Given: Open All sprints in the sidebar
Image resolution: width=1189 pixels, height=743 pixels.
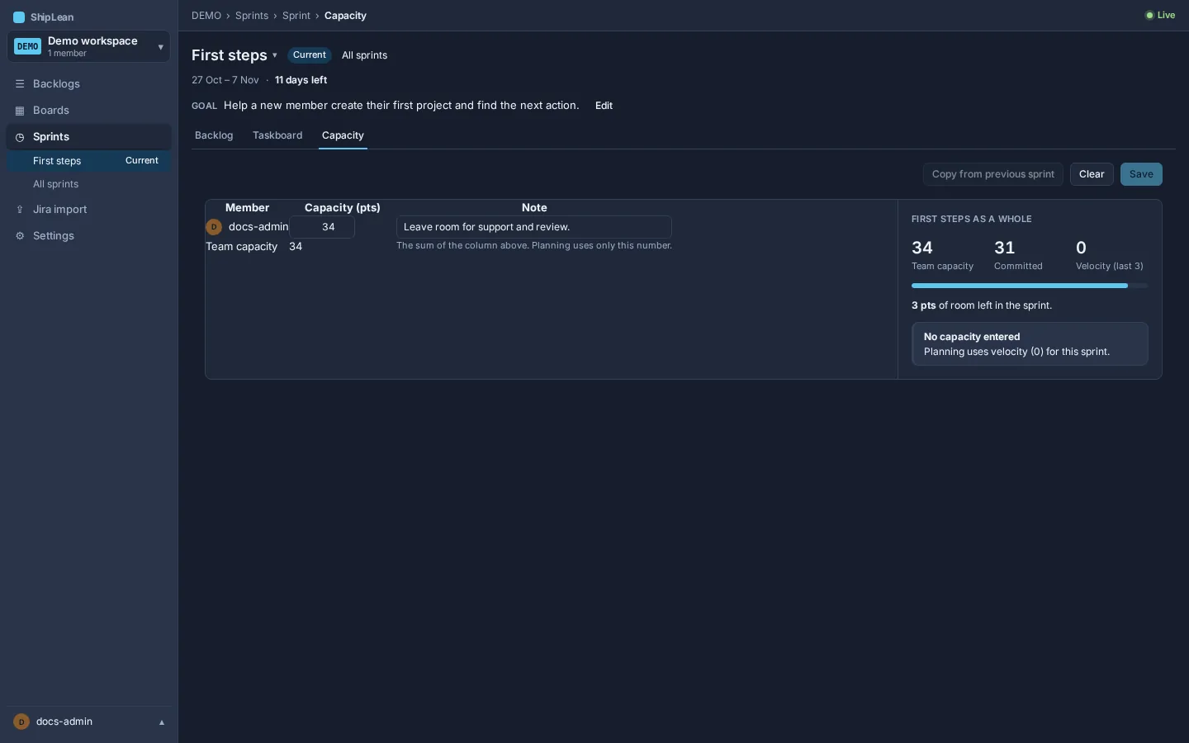Looking at the screenshot, I should click(x=89, y=184).
